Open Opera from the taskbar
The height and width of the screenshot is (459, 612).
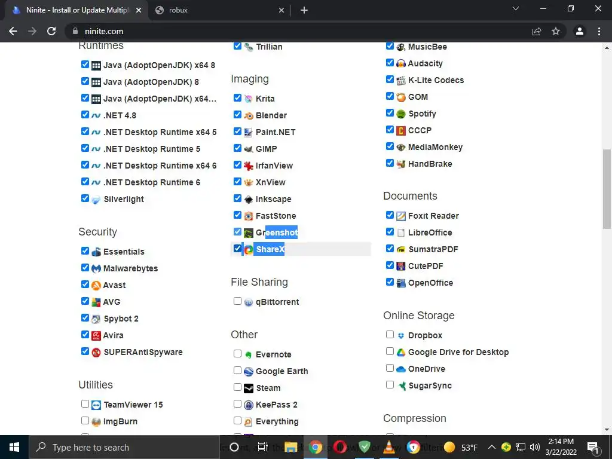340,447
